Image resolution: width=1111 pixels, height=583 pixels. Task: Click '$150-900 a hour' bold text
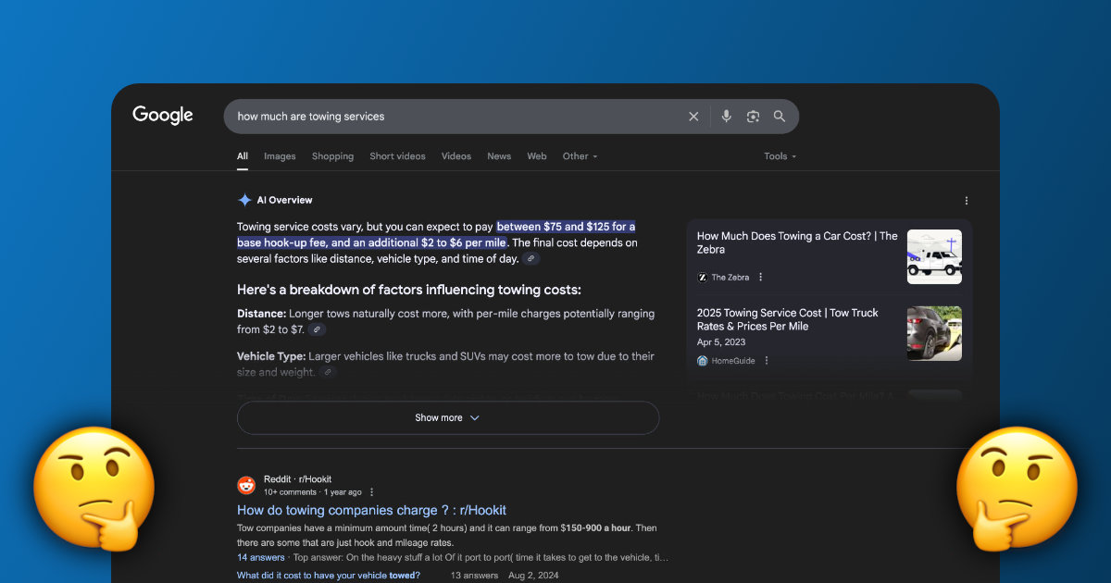[x=595, y=527]
